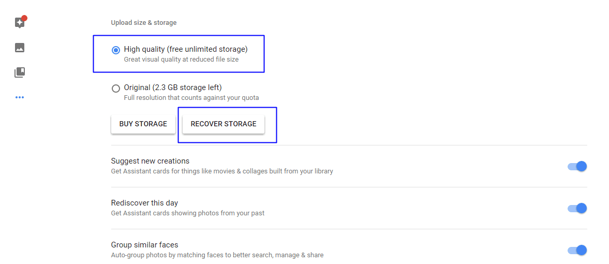The width and height of the screenshot is (609, 264).
Task: Click the "Original (2.3 GB storage left)" label
Action: pos(173,87)
